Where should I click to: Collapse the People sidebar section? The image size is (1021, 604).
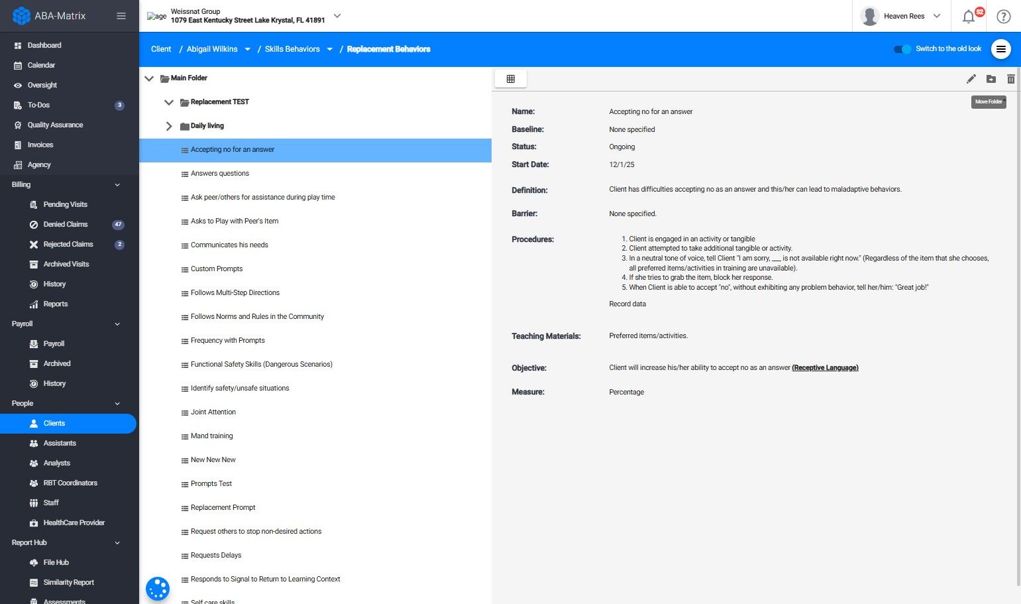tap(117, 403)
